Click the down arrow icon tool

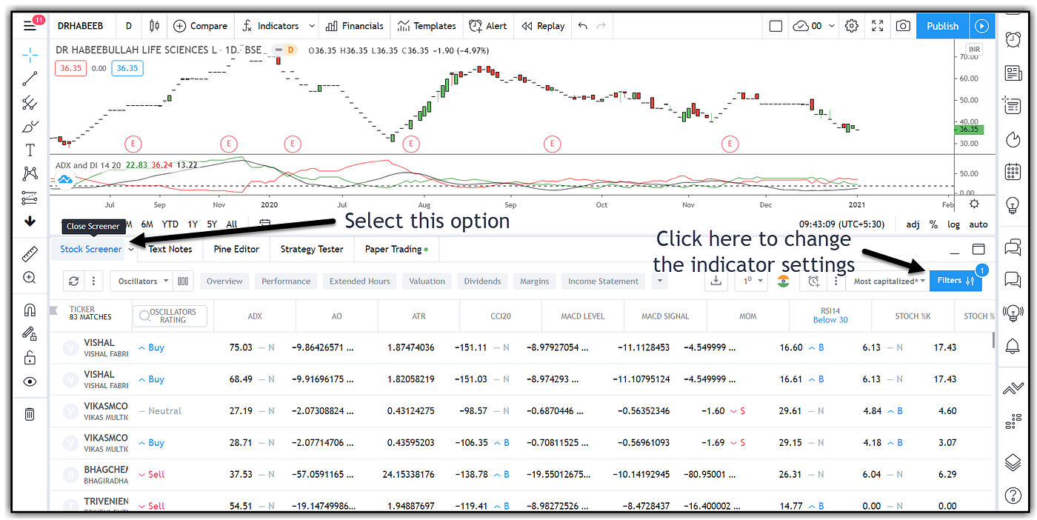click(30, 221)
